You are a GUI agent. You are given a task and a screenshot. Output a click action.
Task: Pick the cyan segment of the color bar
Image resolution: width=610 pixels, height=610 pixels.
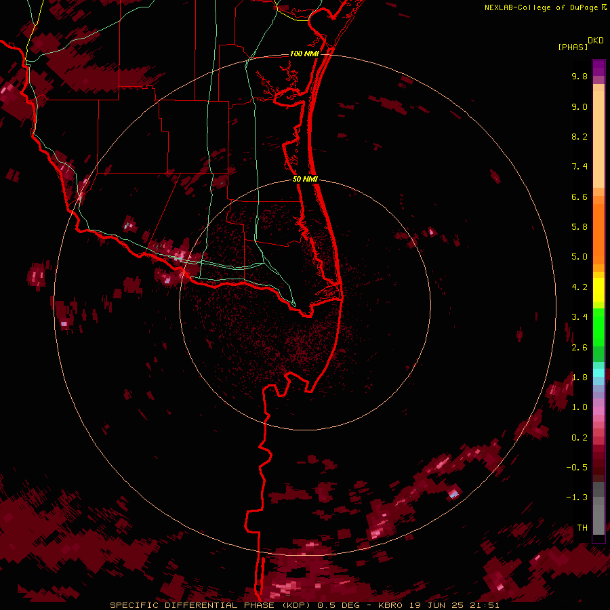click(x=598, y=373)
